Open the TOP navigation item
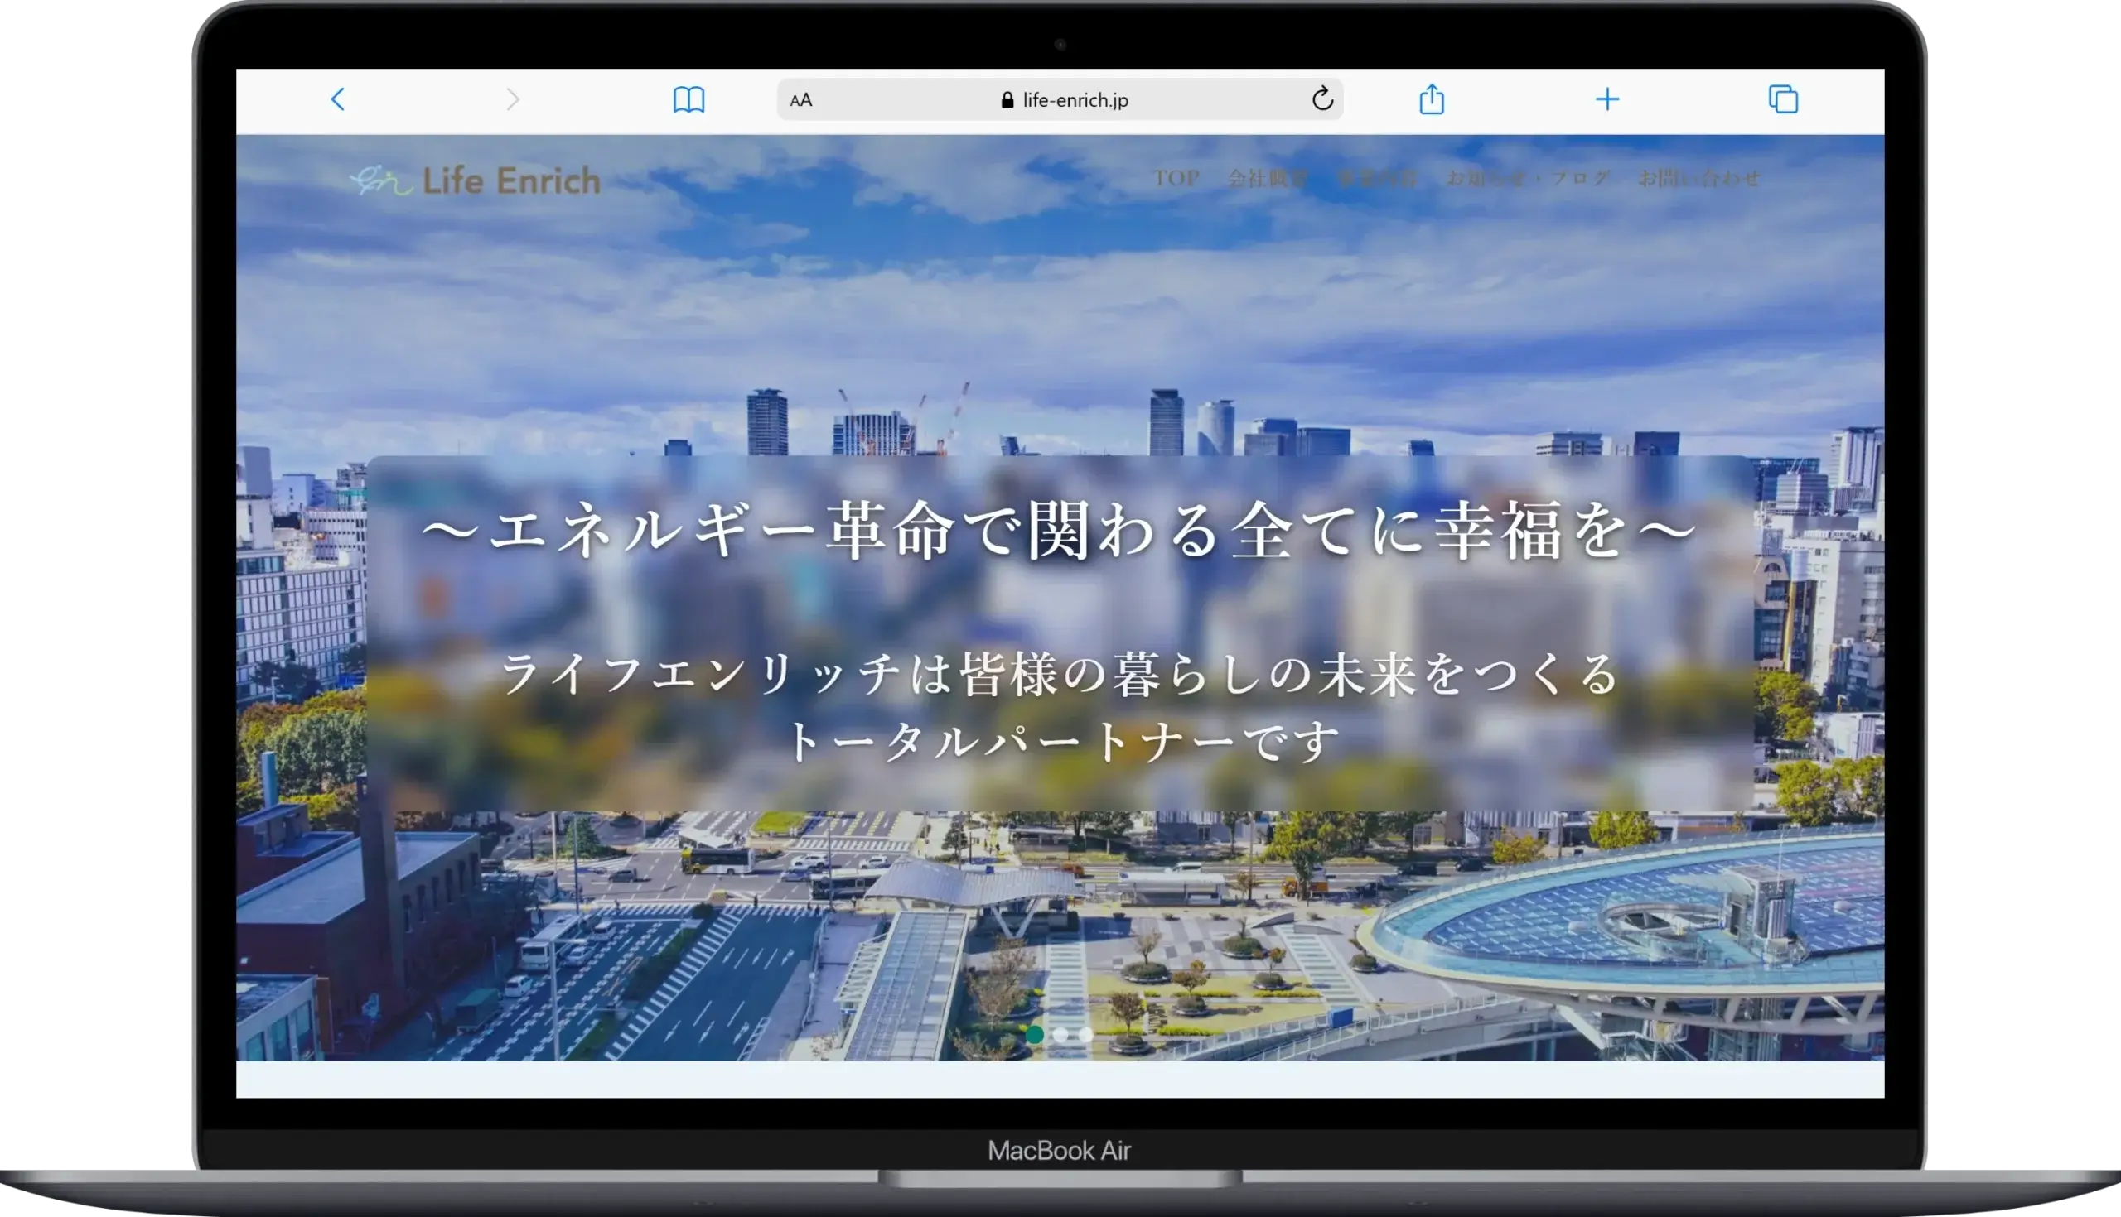Viewport: 2121px width, 1217px height. tap(1176, 178)
